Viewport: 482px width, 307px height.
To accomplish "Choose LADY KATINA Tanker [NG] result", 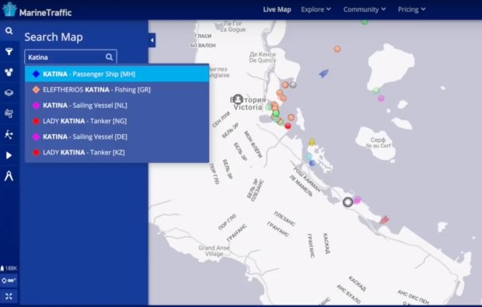I will (117, 121).
